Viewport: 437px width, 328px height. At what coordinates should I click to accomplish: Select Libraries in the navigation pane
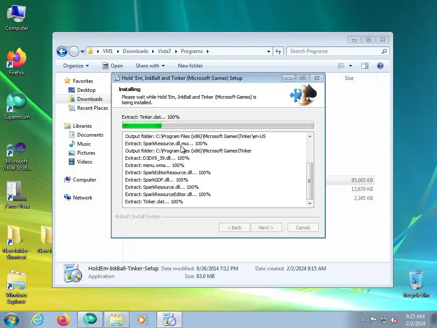82,126
